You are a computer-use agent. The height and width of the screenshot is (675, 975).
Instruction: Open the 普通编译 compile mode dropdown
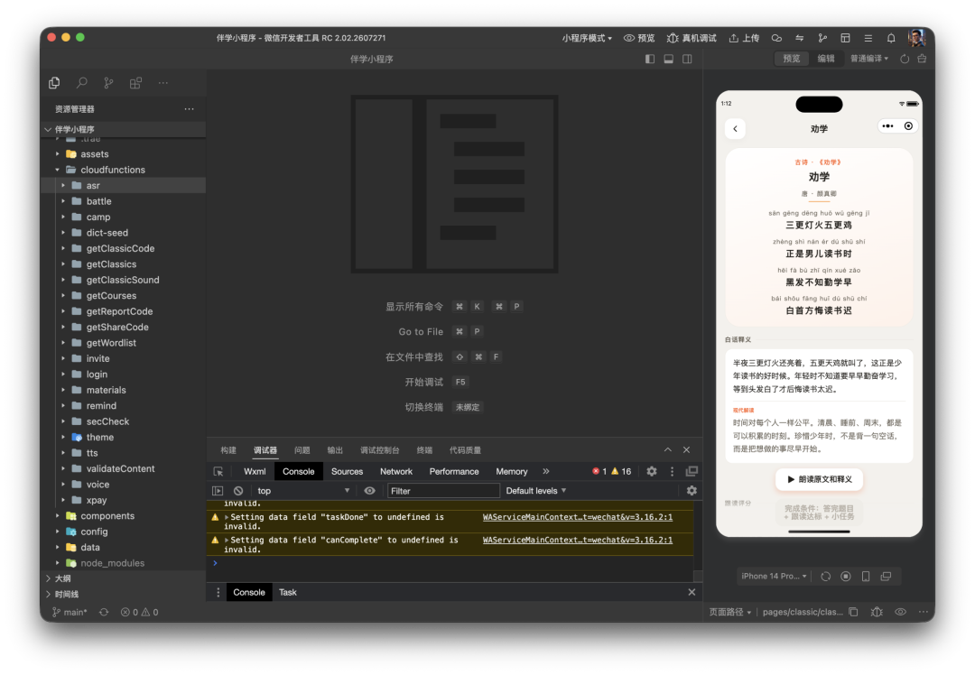tap(869, 59)
